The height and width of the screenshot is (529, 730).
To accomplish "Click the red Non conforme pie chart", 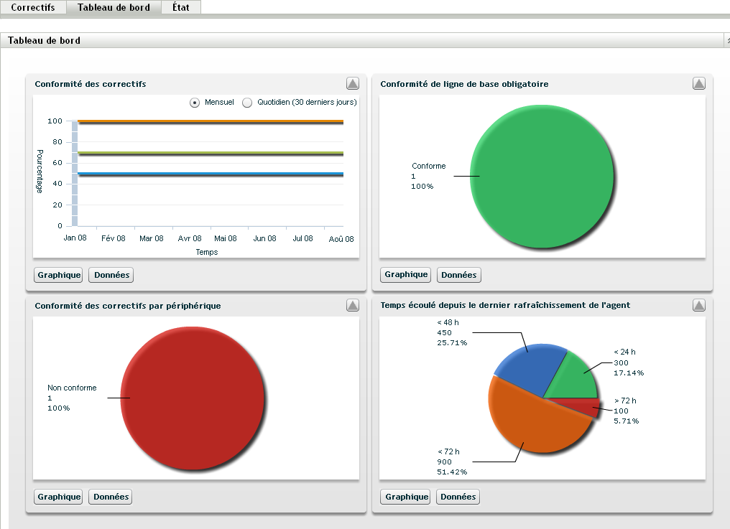I will click(193, 398).
